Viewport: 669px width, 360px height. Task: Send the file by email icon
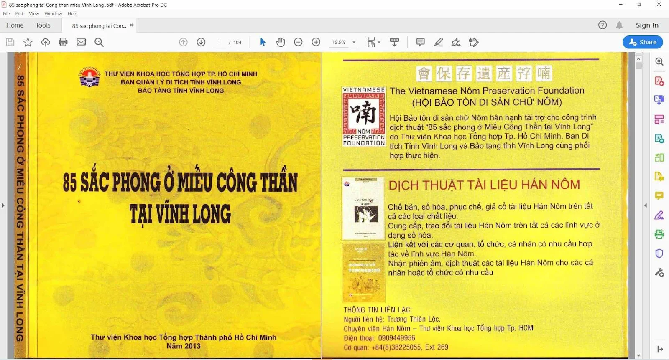point(81,42)
